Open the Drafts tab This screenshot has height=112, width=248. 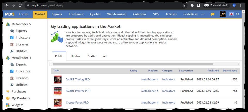(x=91, y=56)
